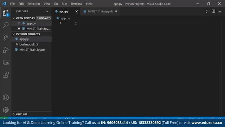The image size is (225, 127).
Task: Close app.py in Open Editors list
Action: pos(19,23)
